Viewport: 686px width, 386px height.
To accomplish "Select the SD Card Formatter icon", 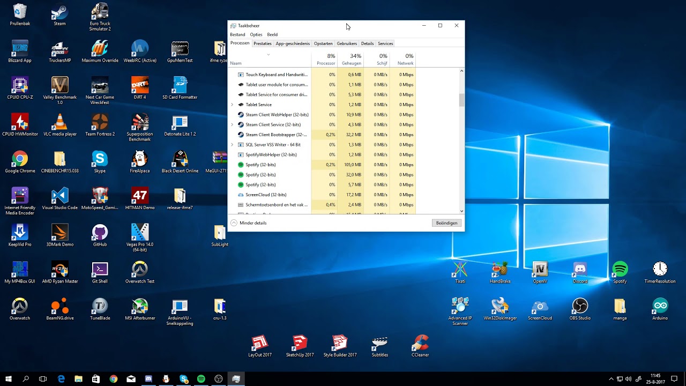I will [180, 88].
